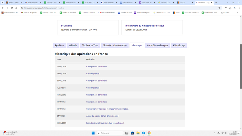Image resolution: width=242 pixels, height=136 pixels.
Task: Open volume control in system tray
Action: [225, 133]
